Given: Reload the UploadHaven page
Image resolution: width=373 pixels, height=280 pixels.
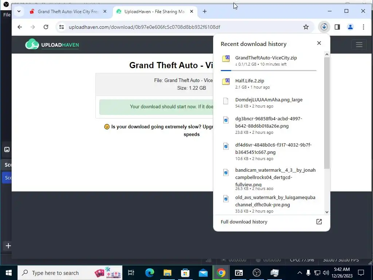Looking at the screenshot, I should tap(46, 27).
